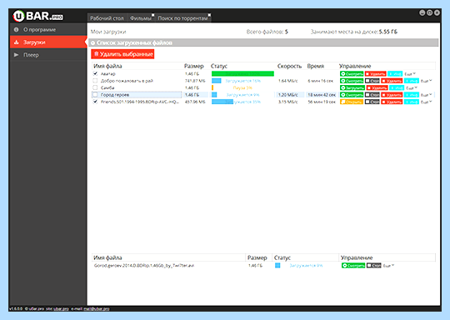
Task: Click red Удалить in Аватар row
Action: 375,74
